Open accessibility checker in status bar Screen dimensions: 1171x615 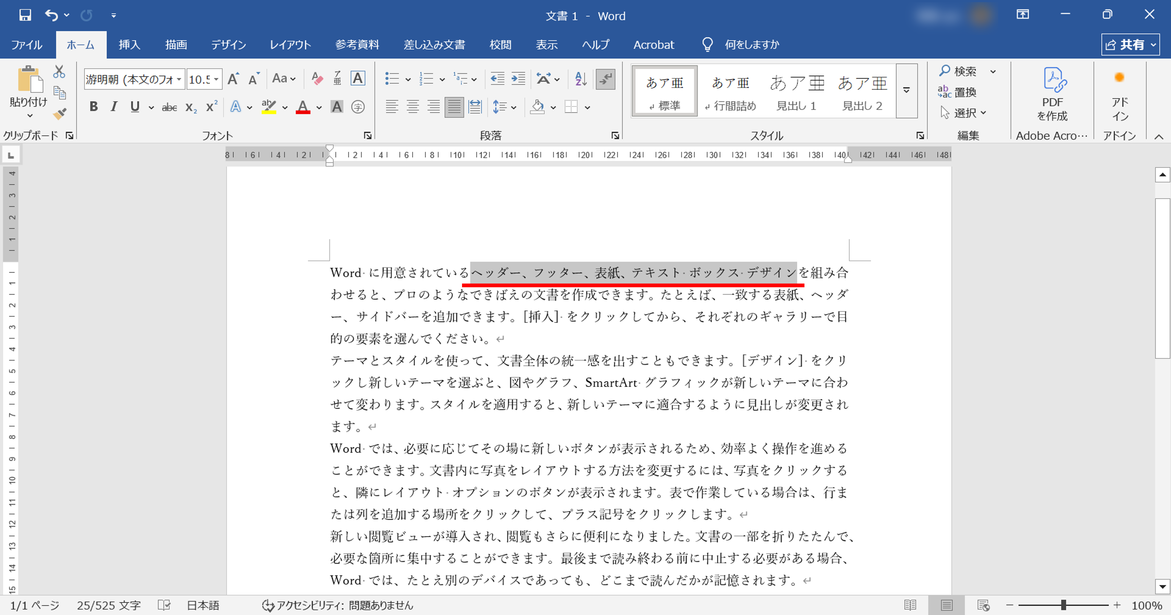click(x=337, y=605)
